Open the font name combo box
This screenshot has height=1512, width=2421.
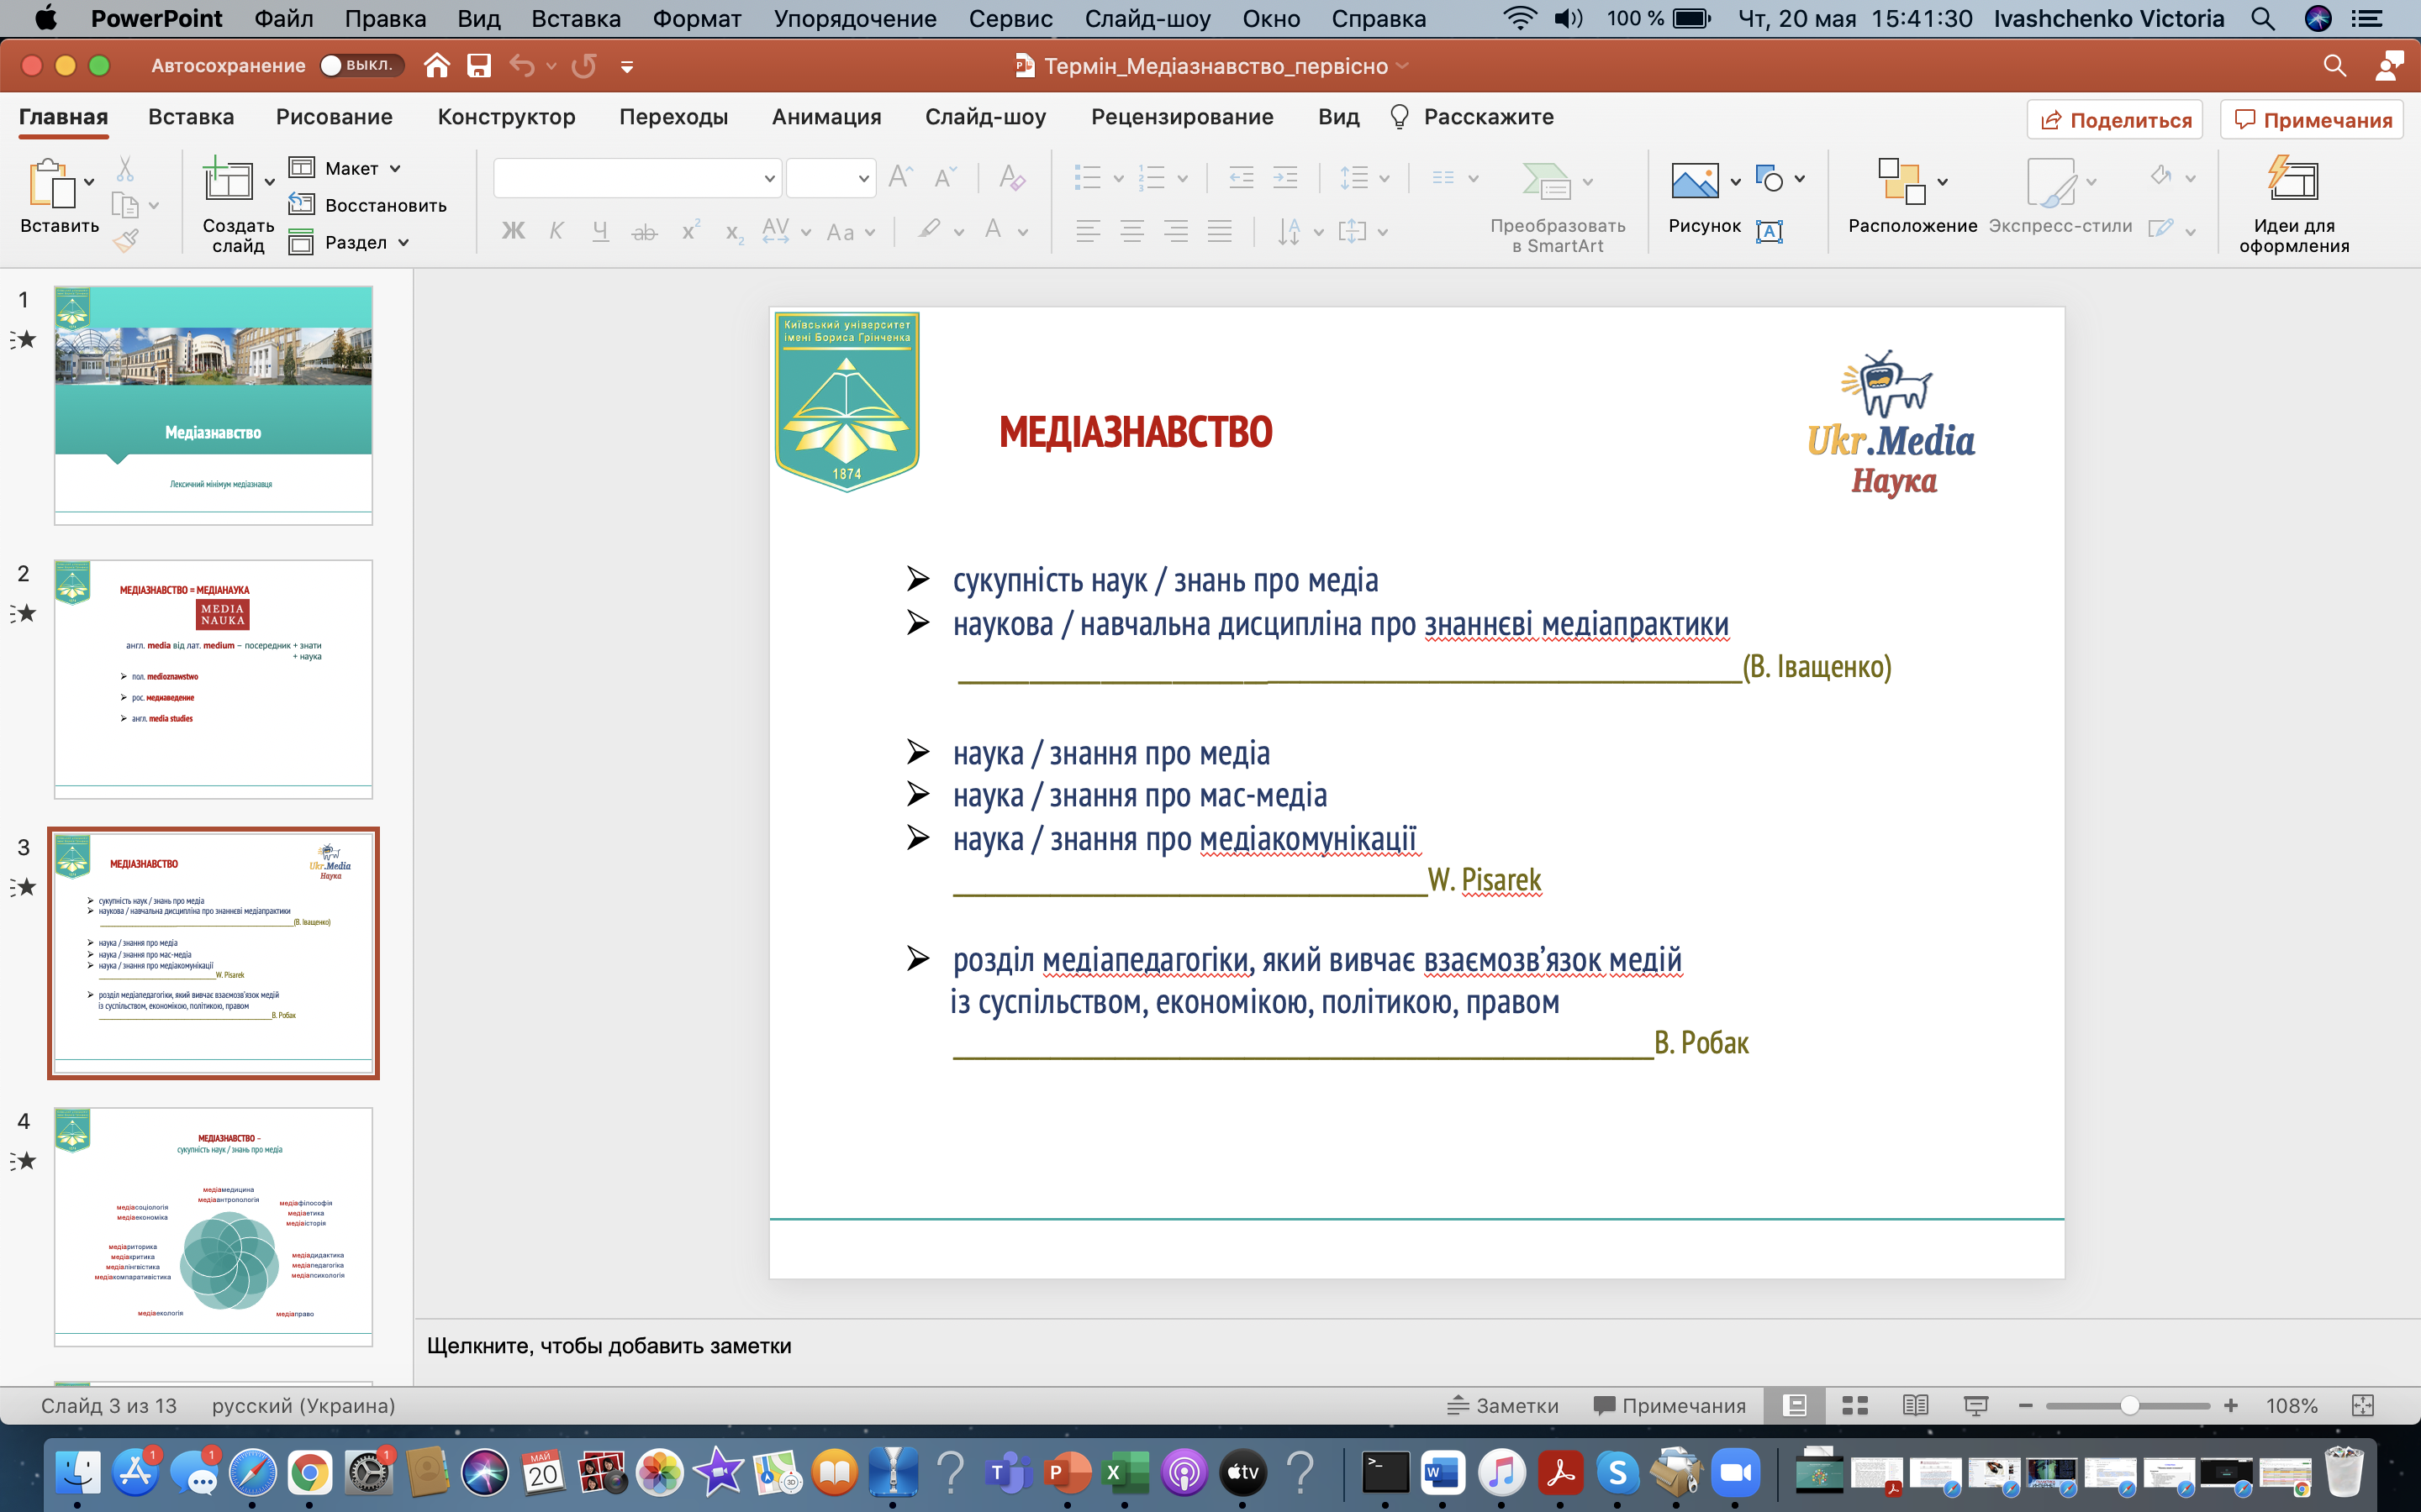[636, 179]
